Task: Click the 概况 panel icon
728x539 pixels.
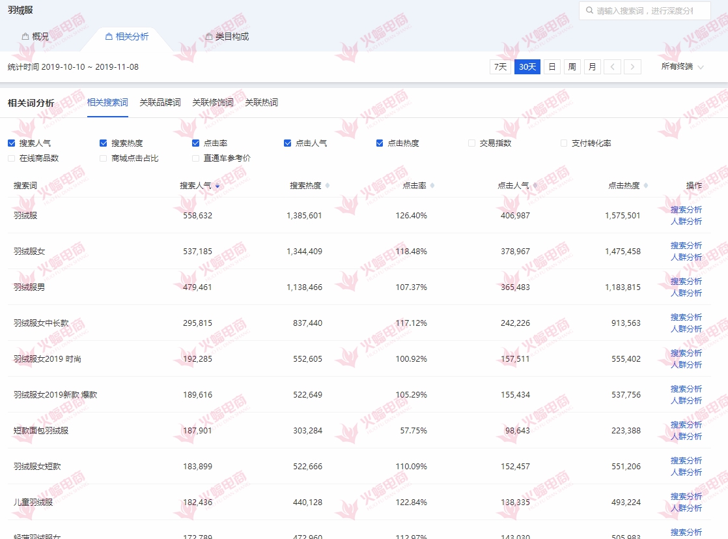Action: (x=24, y=36)
